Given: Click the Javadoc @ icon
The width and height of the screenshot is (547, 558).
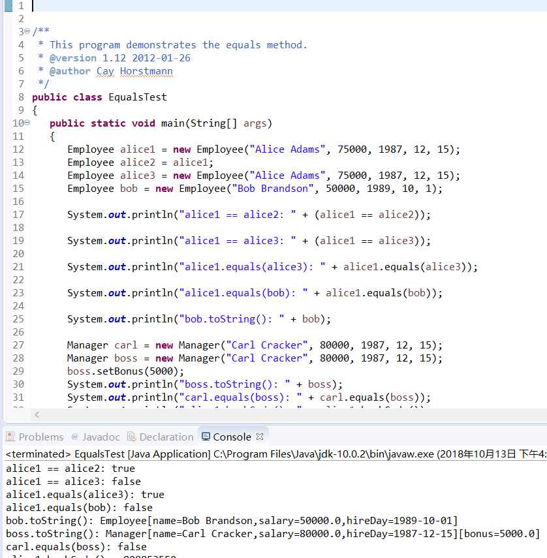Looking at the screenshot, I should click(x=74, y=437).
